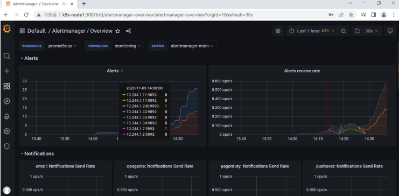Open the prometheus datasource dropdown
This screenshot has height=196, width=399.
click(x=63, y=46)
